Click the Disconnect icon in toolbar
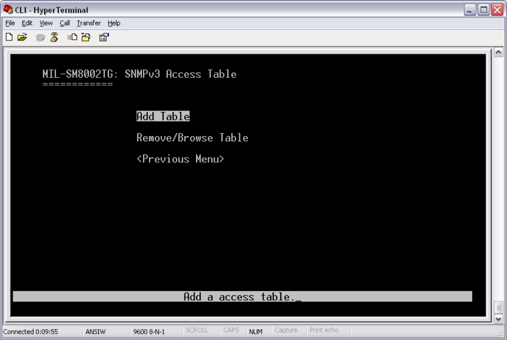Image resolution: width=507 pixels, height=340 pixels. coord(54,37)
